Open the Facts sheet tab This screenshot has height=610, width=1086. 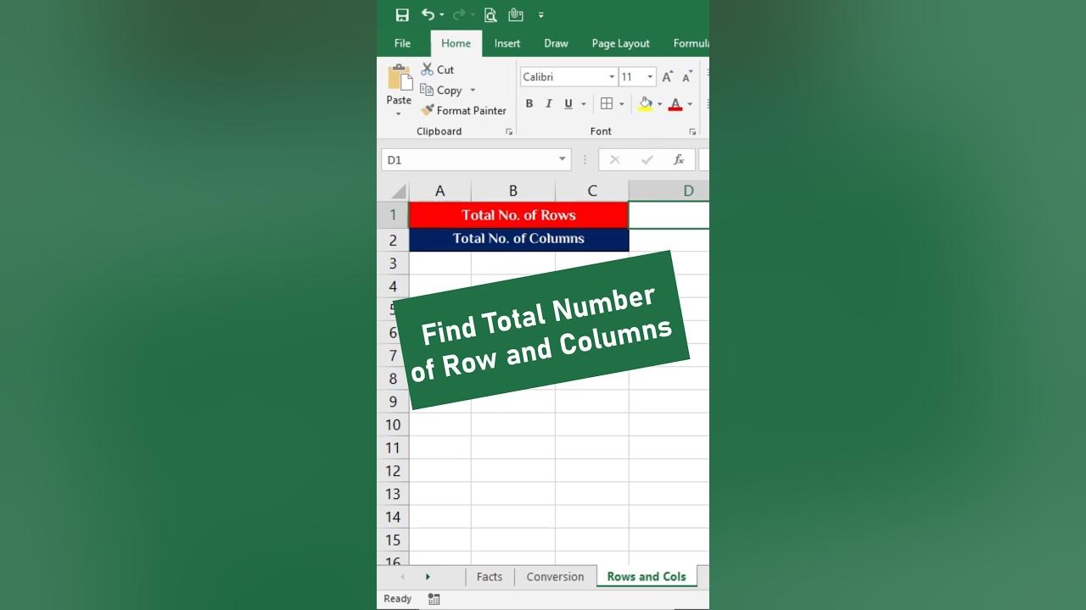(x=490, y=577)
